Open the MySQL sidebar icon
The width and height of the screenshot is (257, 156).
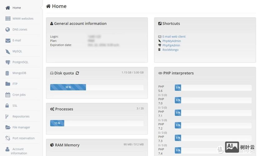[x=8, y=51]
